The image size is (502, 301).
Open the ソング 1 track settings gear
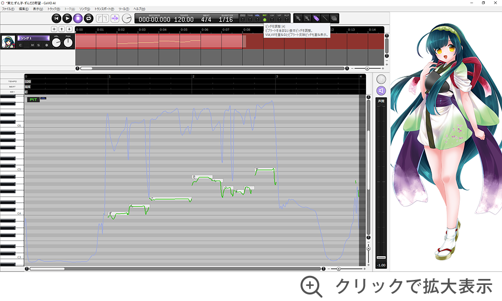46,46
